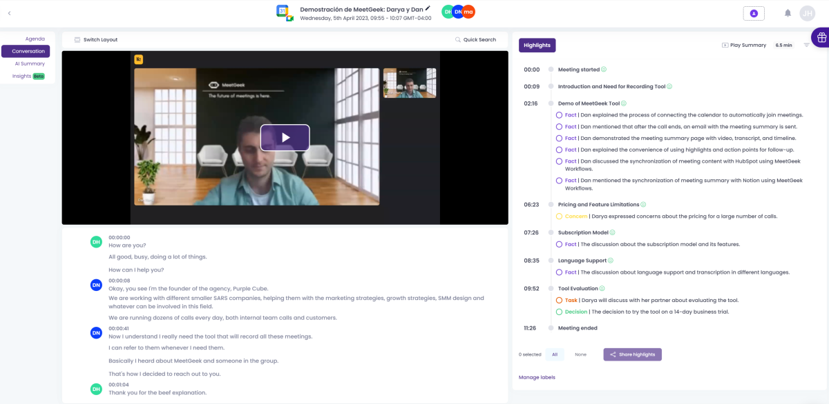Jump to transcript timestamp 00:00:41
The height and width of the screenshot is (404, 829).
(x=119, y=328)
